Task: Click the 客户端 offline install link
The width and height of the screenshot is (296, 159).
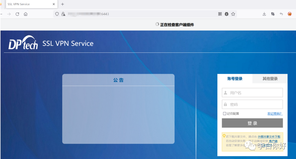Action: (x=273, y=141)
